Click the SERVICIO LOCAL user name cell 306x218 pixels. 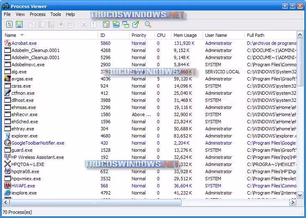pos(222,72)
